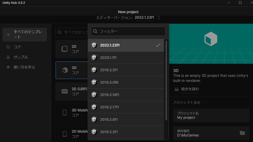Click the Unity icon beside version 2019.3.5f1
This screenshot has height=142, width=253.
pyautogui.click(x=94, y=70)
